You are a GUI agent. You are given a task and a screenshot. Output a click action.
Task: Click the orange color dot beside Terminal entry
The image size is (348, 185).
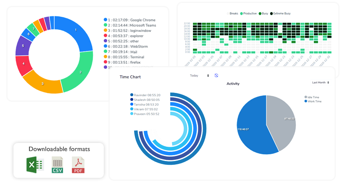click(x=105, y=57)
